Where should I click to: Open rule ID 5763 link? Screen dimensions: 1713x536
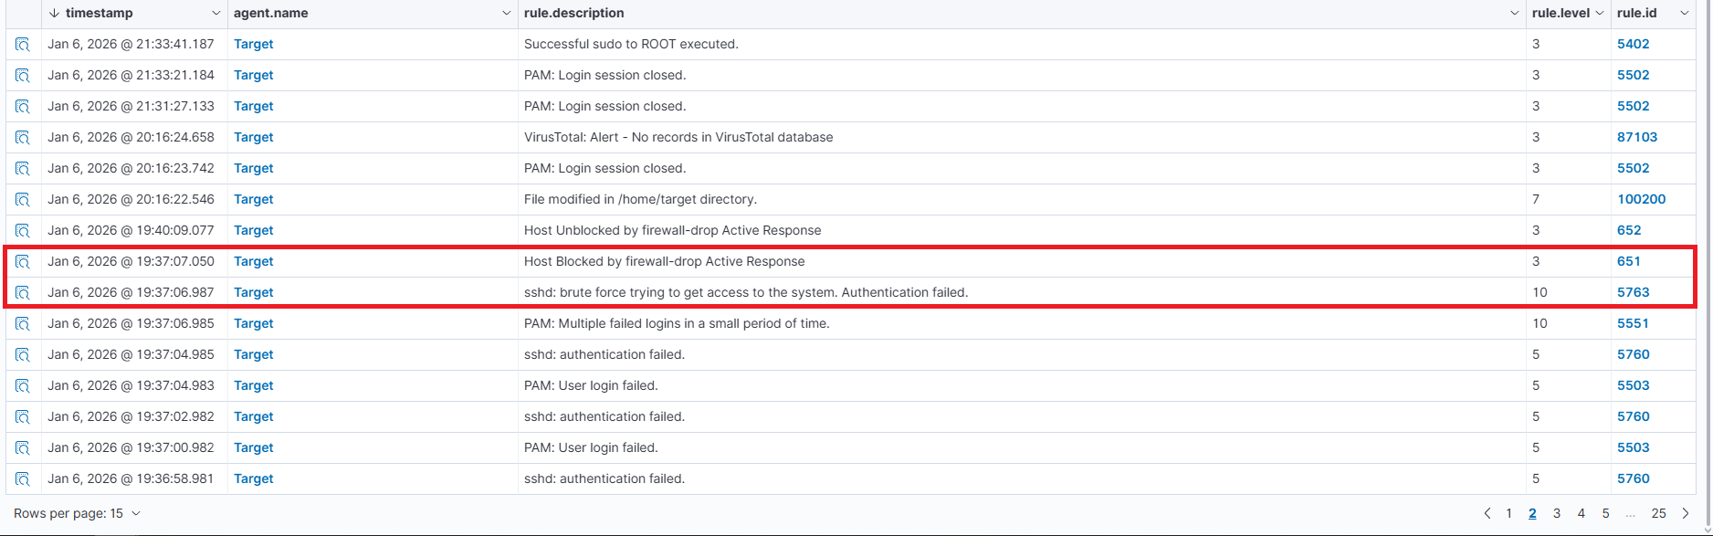[x=1634, y=292]
